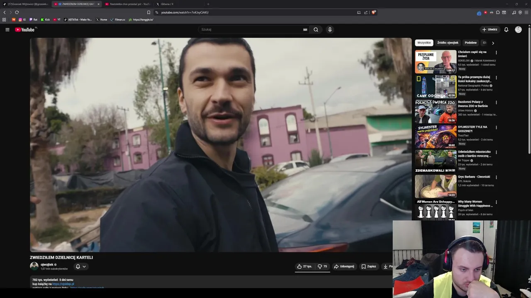531x298 pixels.
Task: Open the YT bookmark
Action: coord(57,19)
